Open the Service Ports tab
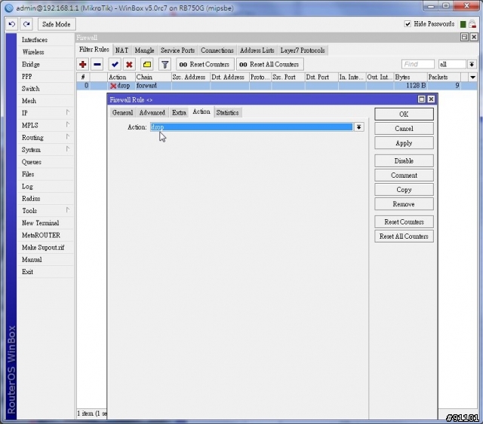483x424 pixels. (177, 50)
